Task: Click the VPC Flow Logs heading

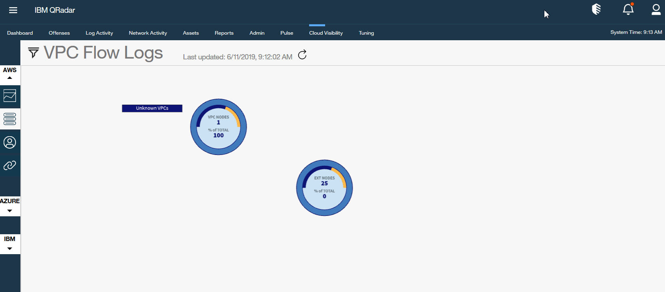Action: [103, 53]
